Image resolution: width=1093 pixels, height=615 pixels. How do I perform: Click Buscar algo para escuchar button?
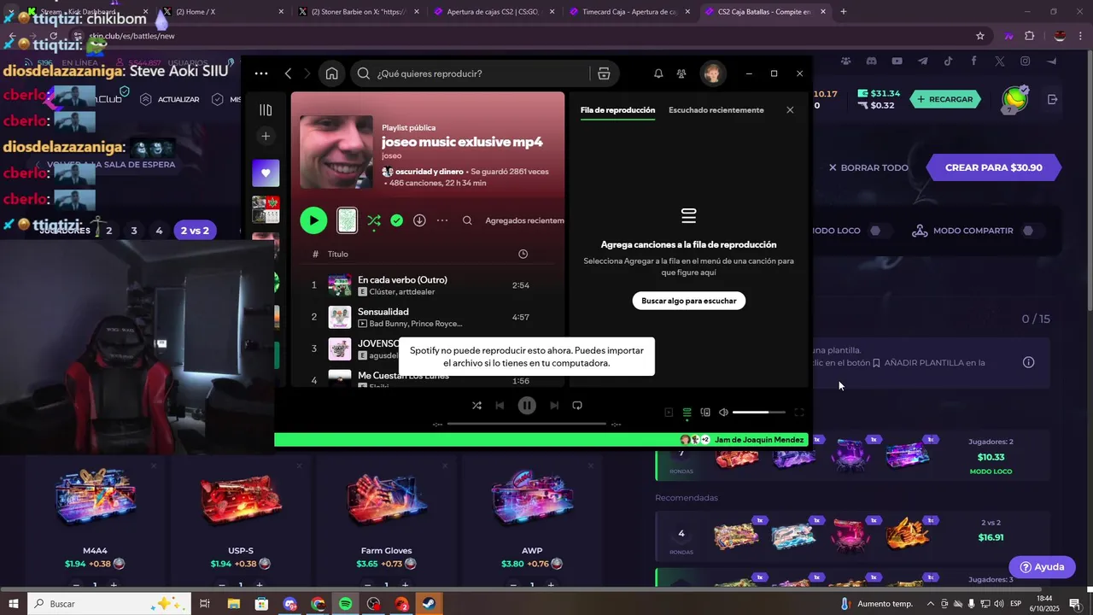pyautogui.click(x=689, y=301)
